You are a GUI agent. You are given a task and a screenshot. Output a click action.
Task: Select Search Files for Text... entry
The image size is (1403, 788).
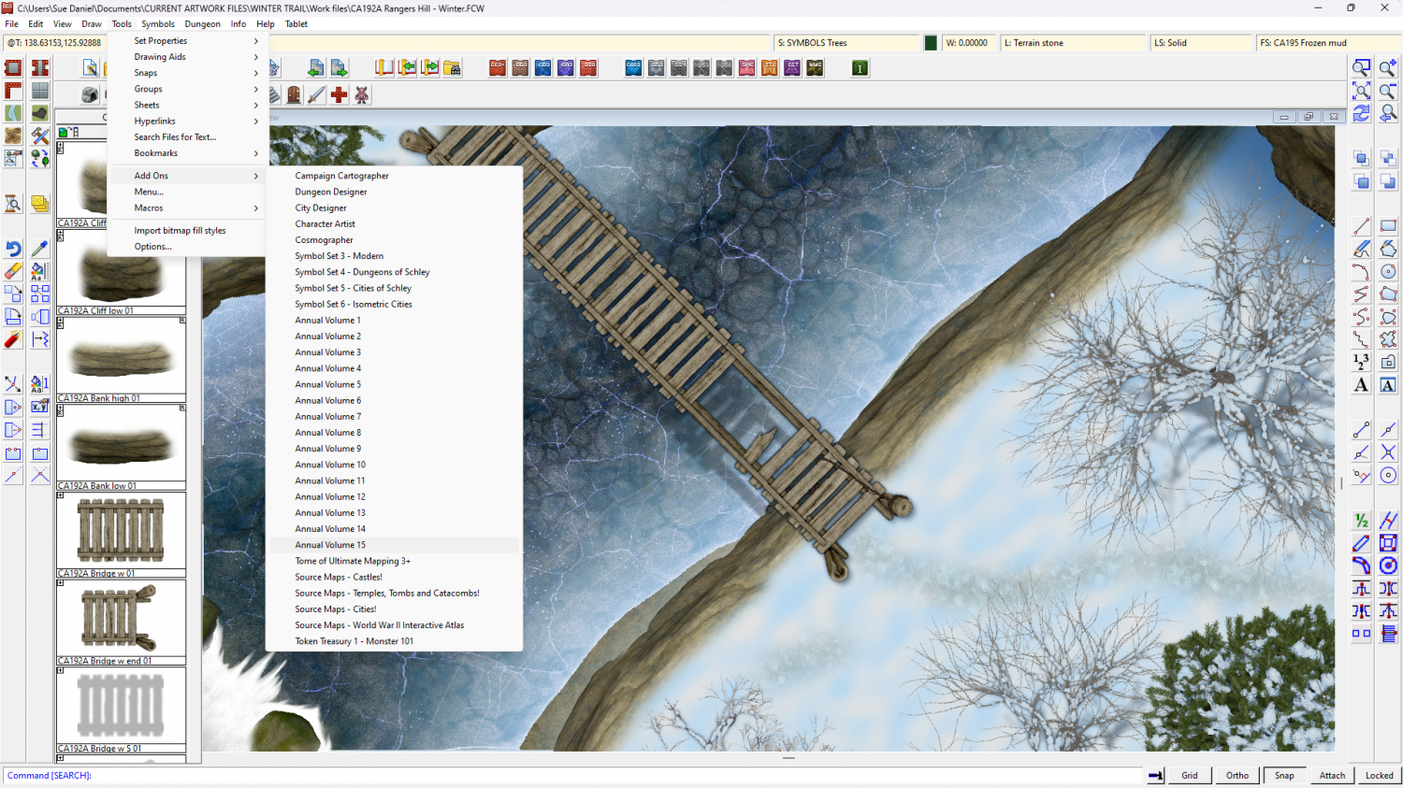pos(188,137)
